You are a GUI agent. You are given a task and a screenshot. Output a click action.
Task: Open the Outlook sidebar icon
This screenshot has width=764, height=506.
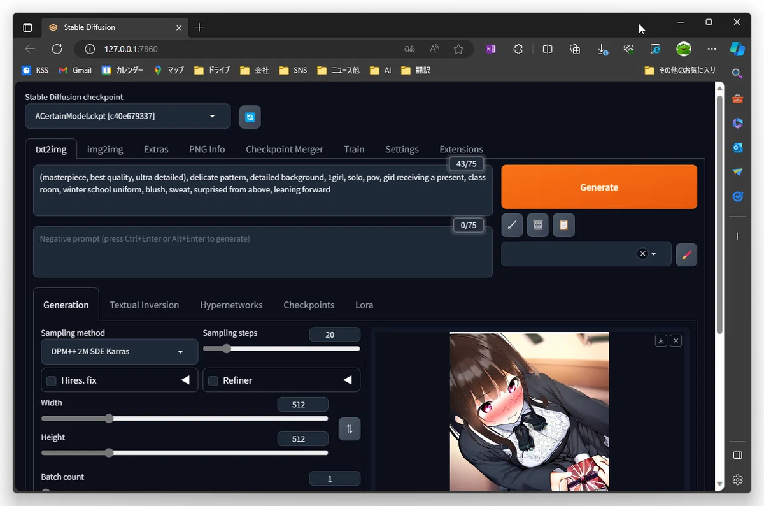click(x=737, y=148)
